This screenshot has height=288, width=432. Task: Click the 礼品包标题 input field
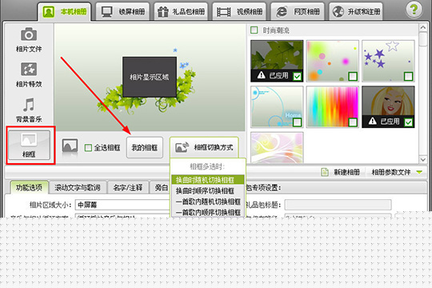(x=338, y=205)
